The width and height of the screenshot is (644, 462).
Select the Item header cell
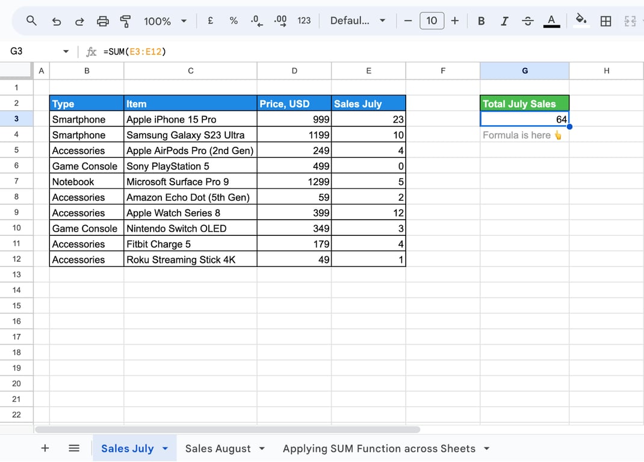click(x=191, y=103)
